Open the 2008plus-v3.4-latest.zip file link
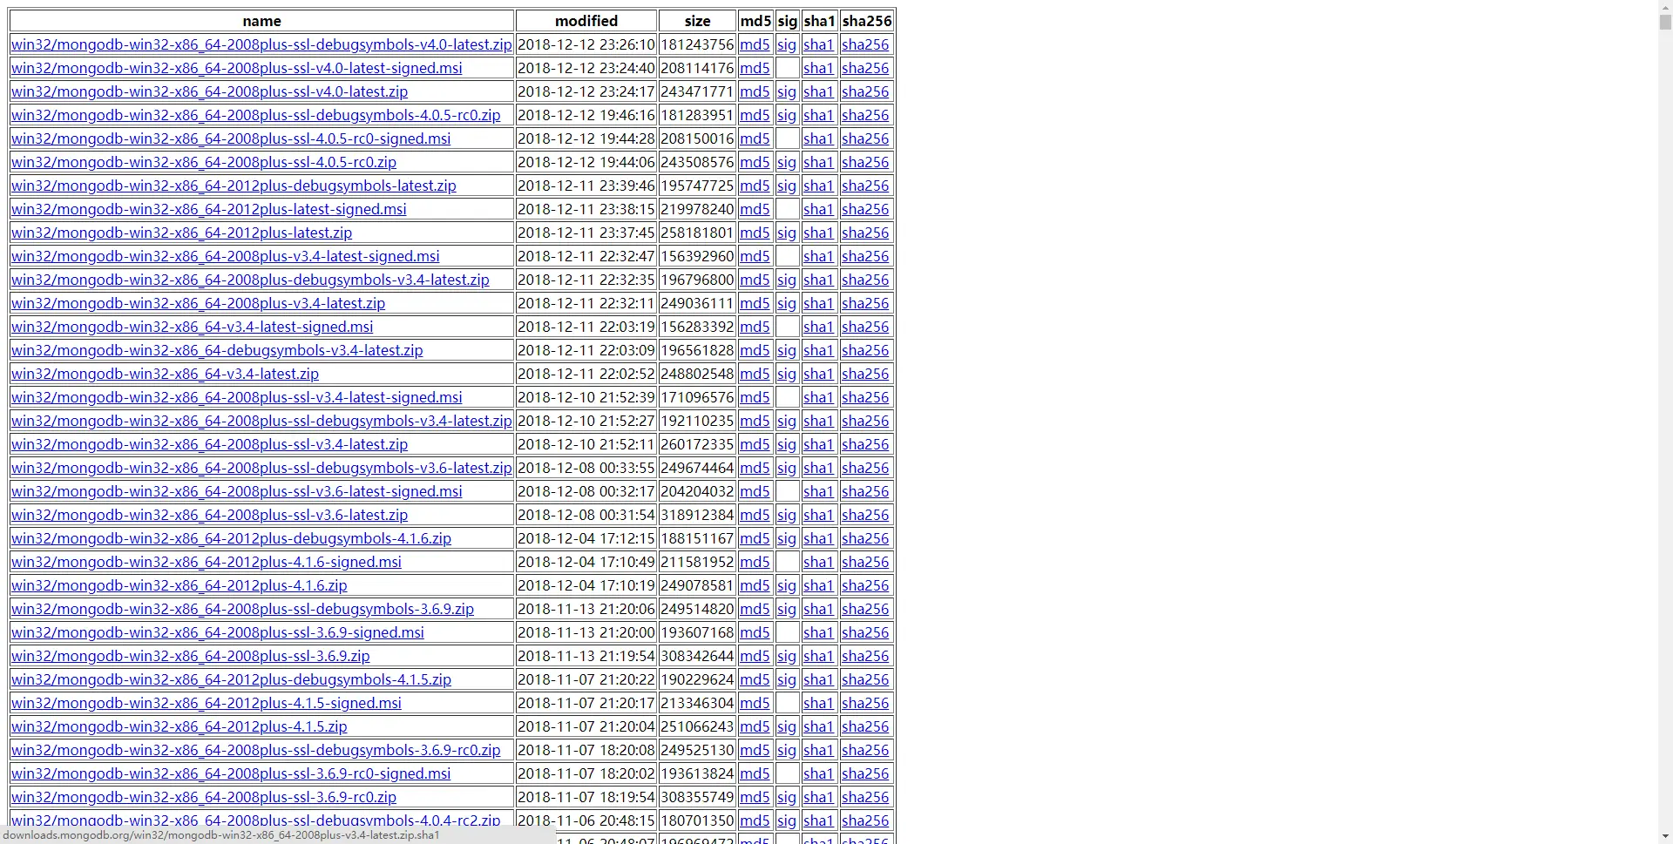The image size is (1673, 844). tap(199, 303)
